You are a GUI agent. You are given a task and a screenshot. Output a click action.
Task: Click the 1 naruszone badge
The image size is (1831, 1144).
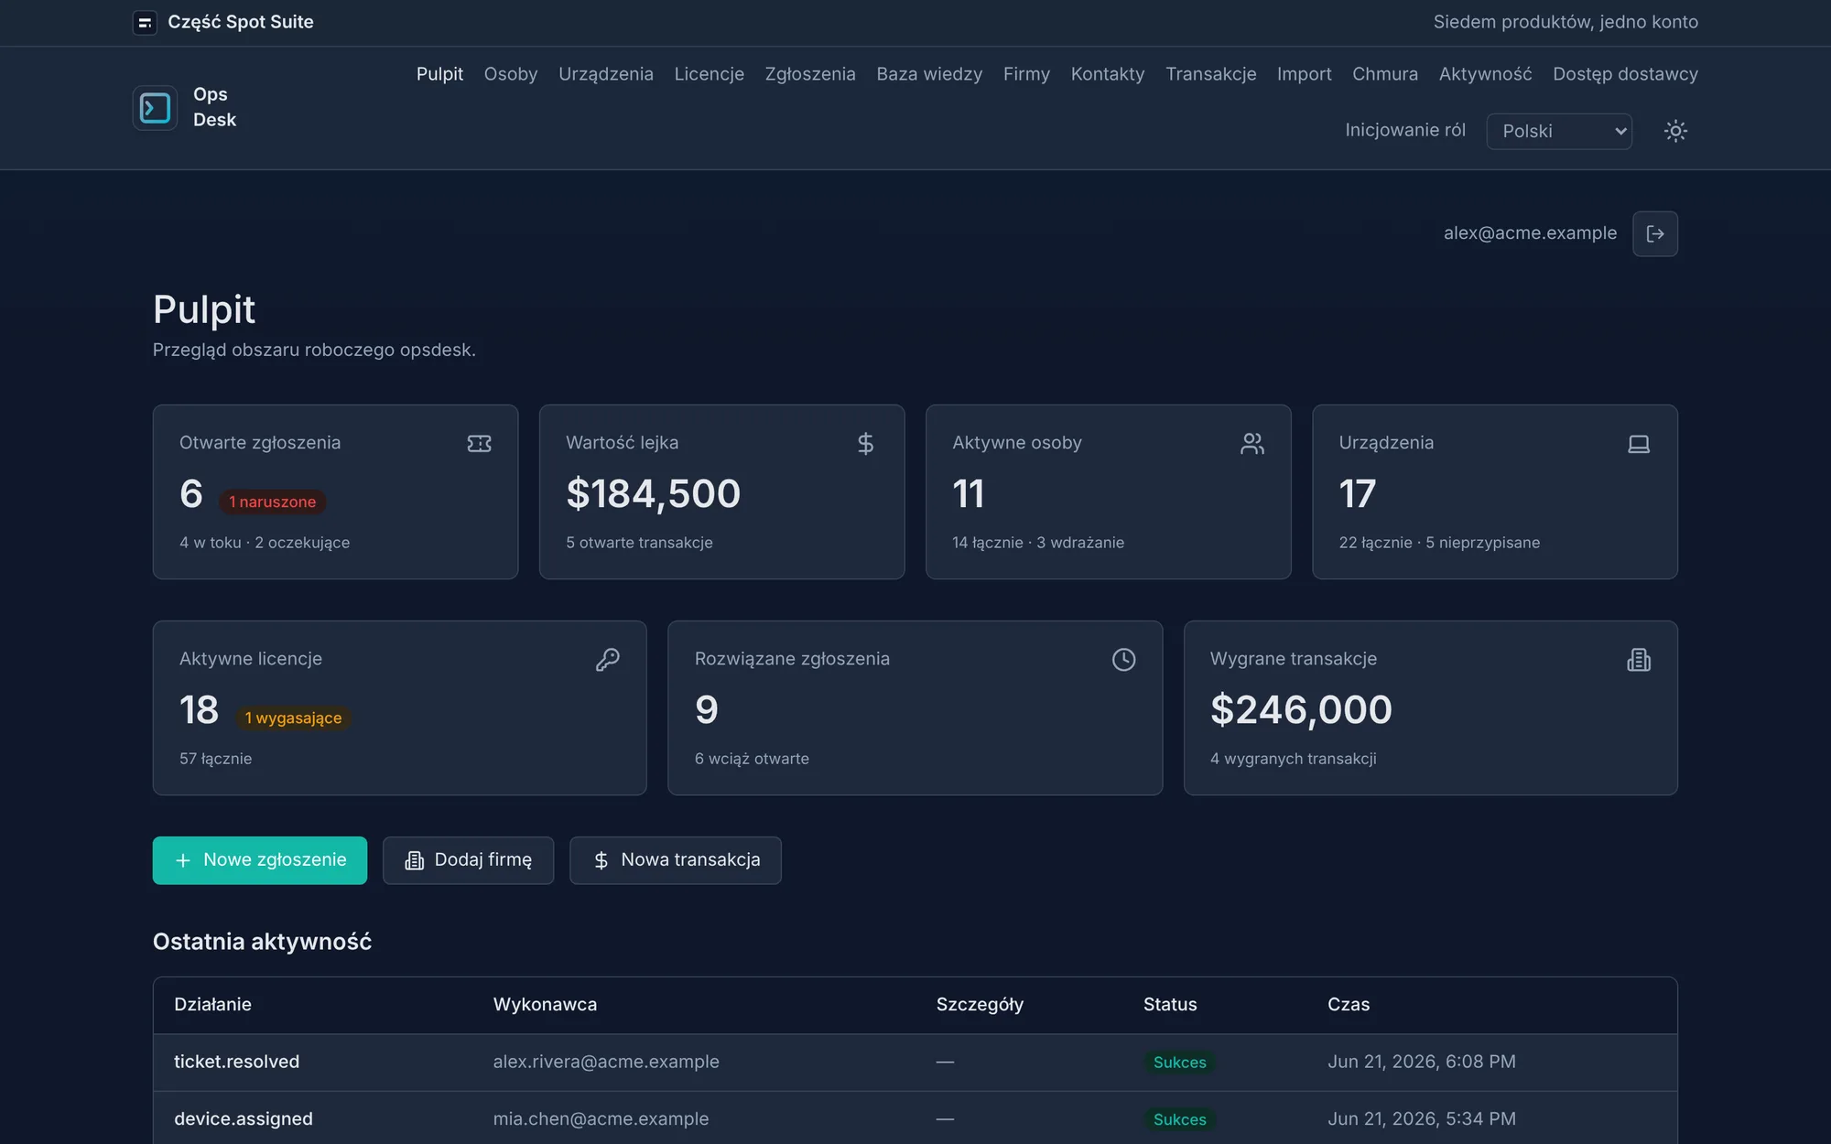(x=273, y=502)
